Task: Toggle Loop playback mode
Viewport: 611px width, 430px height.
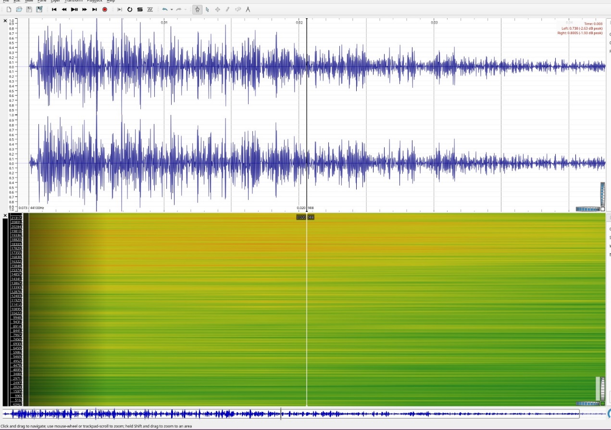Action: tap(129, 10)
